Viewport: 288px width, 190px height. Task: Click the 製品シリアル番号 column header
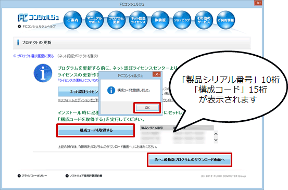152,128
